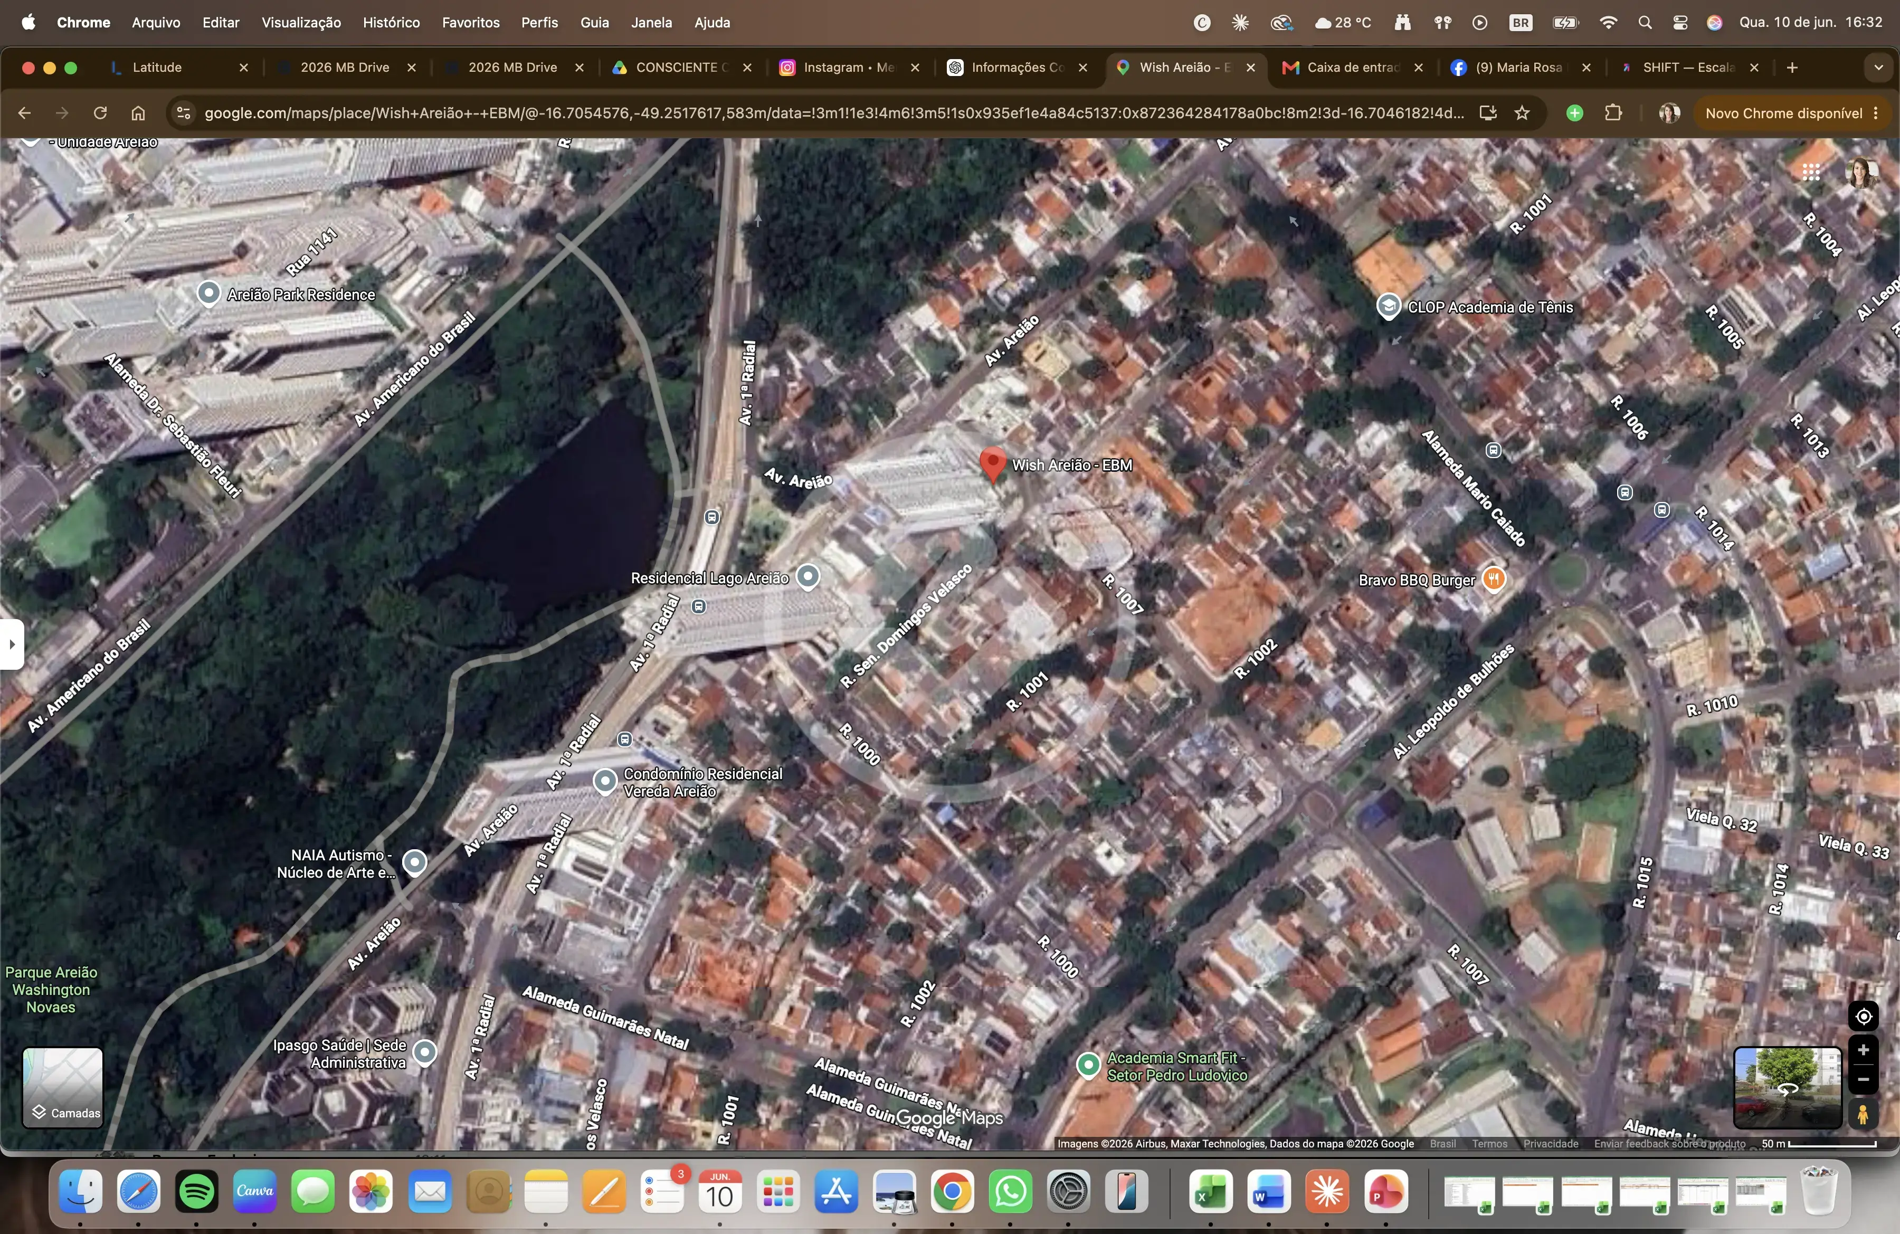Open Chrome extensions puzzle icon
The width and height of the screenshot is (1900, 1234).
tap(1613, 113)
